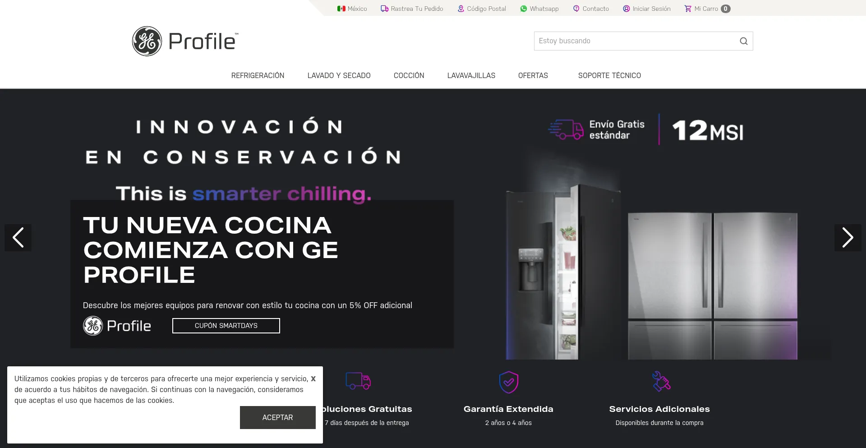Click the Código Postal pin icon

[x=461, y=9]
